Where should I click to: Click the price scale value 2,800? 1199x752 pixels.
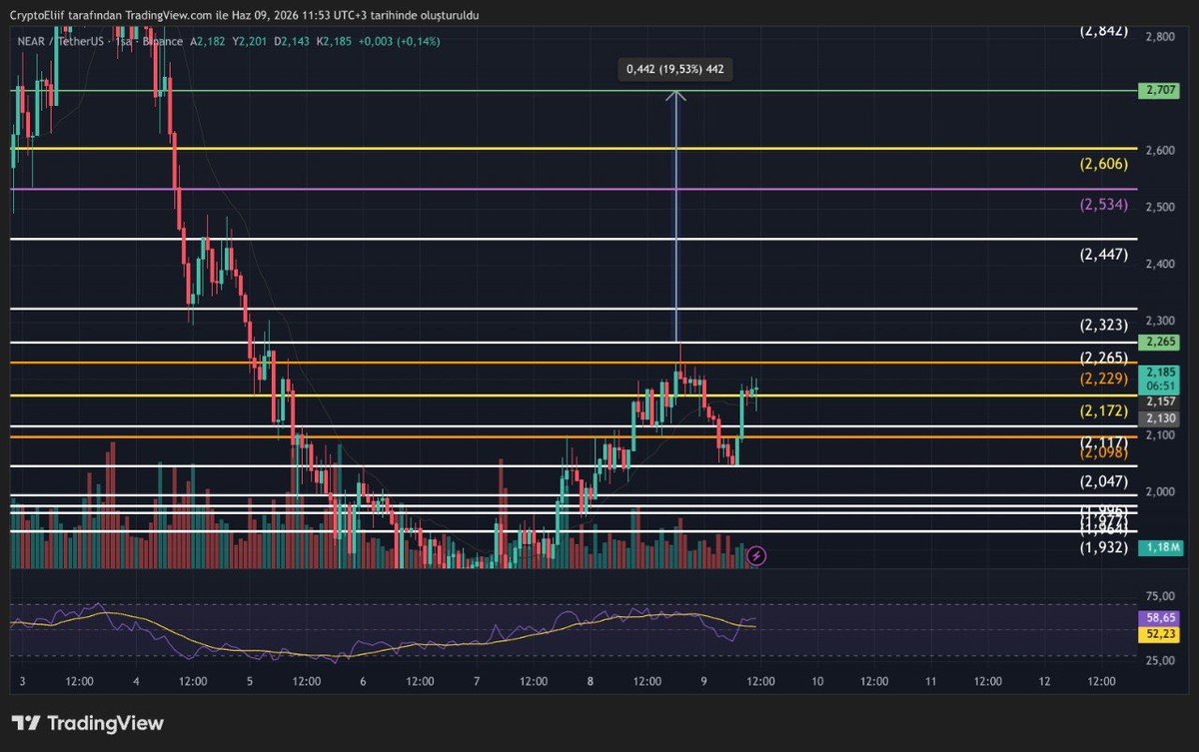pos(1159,37)
